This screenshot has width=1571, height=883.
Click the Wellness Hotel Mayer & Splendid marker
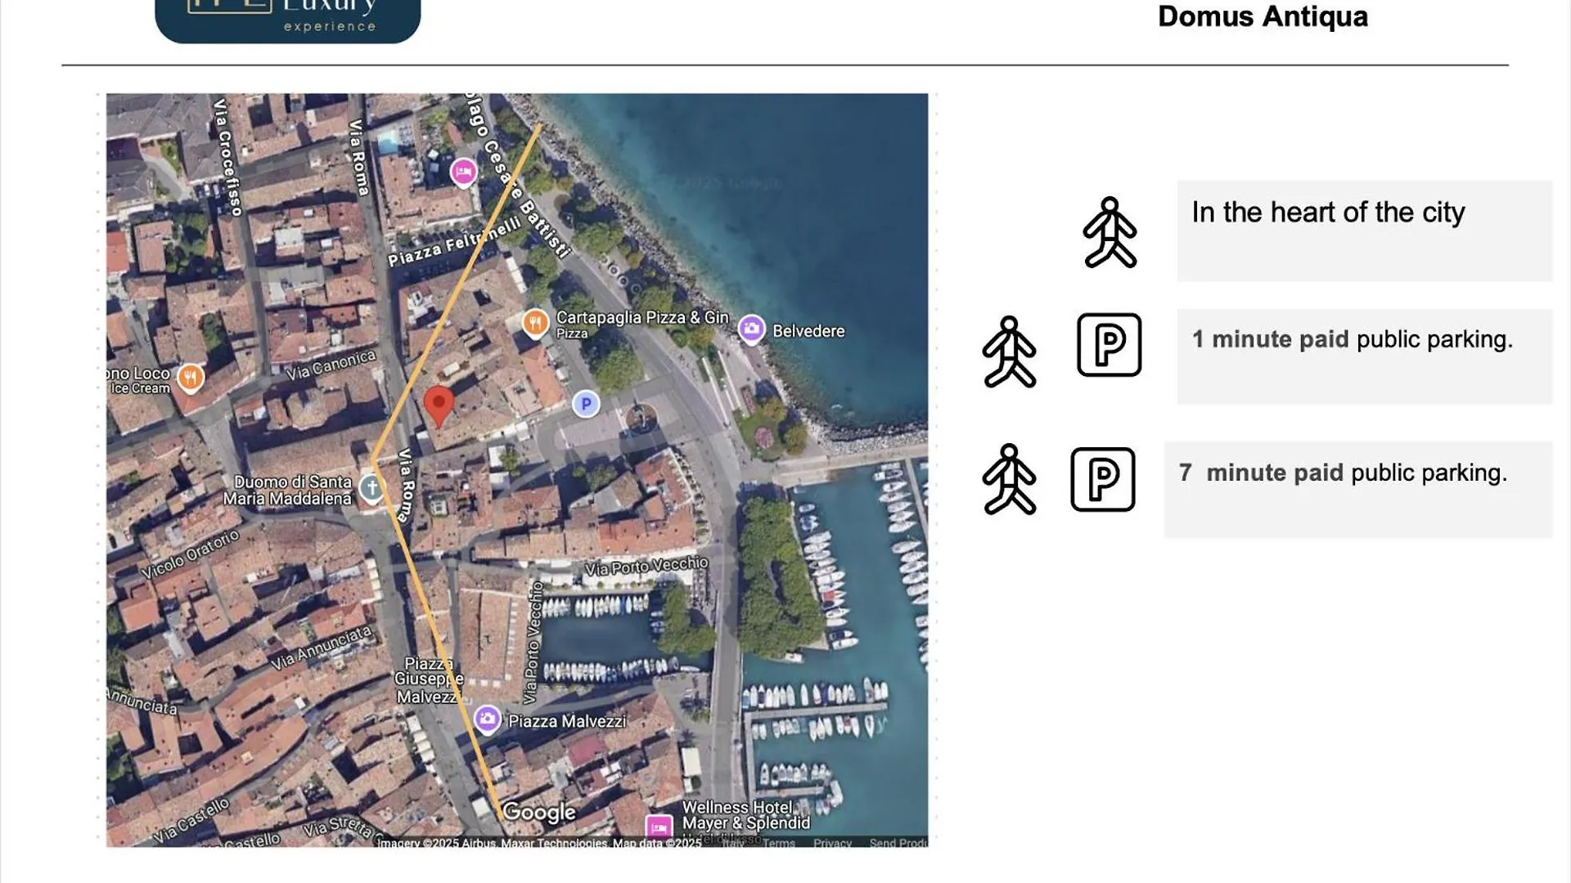pyautogui.click(x=659, y=827)
